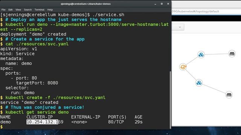241x135 pixels.
Task: Click the 'PORT(S)' column header
Action: 117,117
